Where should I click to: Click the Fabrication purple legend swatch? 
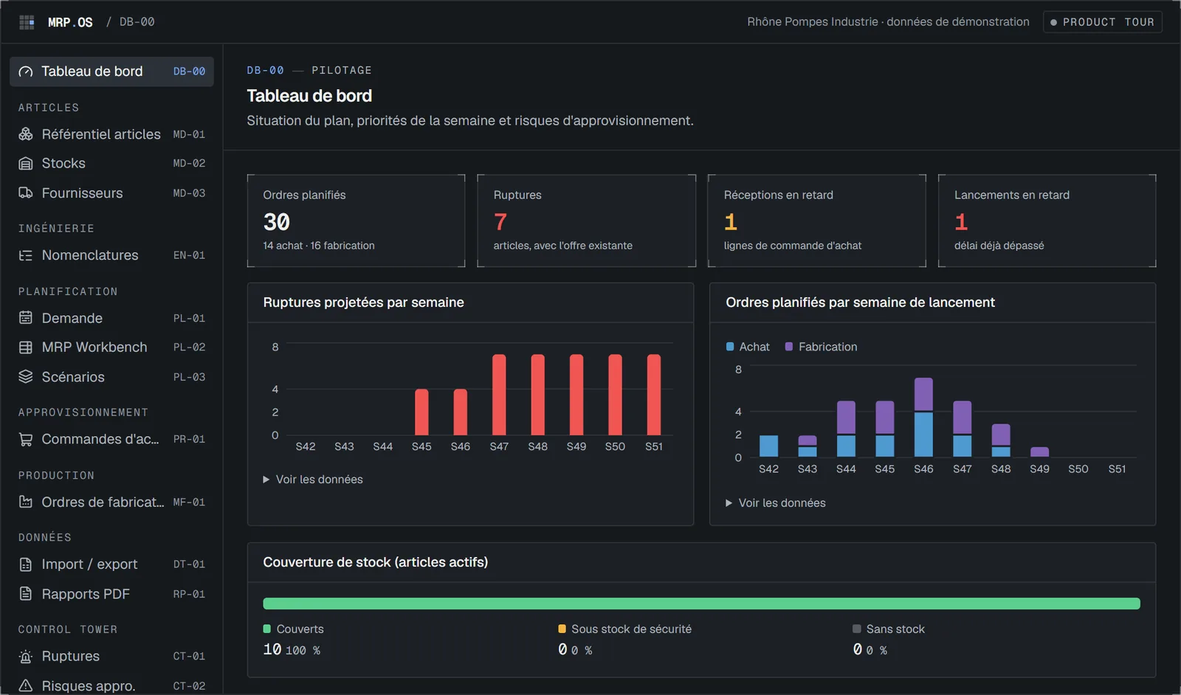789,347
